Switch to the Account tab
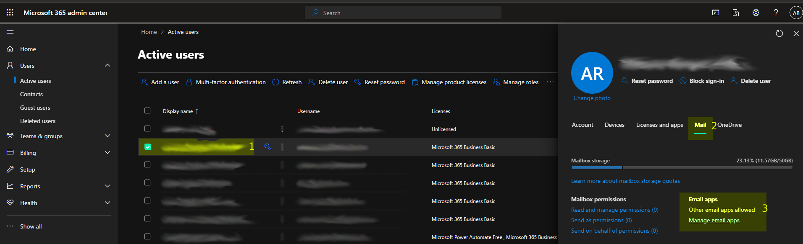803x244 pixels. point(583,125)
